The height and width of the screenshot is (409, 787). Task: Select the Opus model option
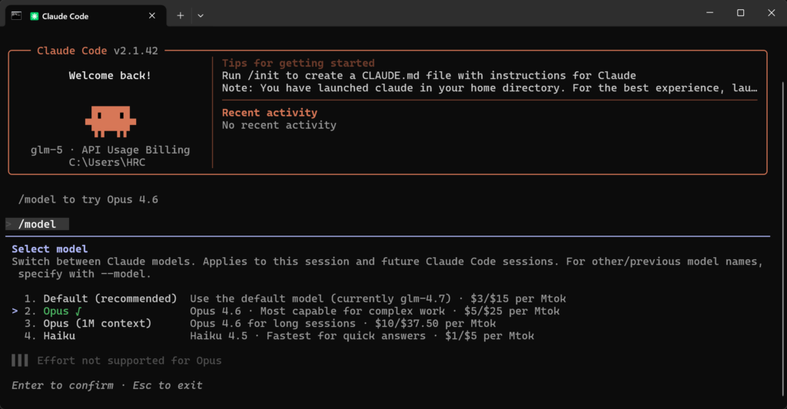56,311
